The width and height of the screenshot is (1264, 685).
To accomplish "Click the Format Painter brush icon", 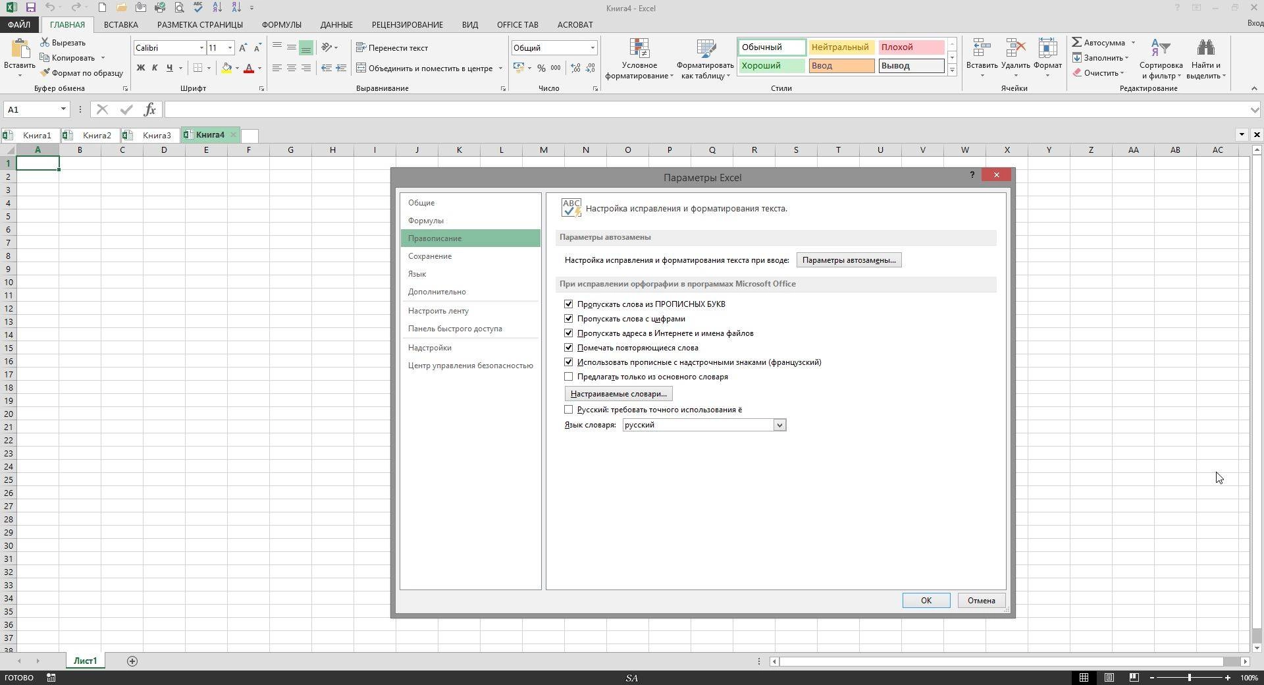I will pos(45,72).
